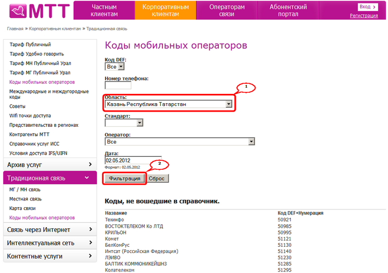Click the Сброс reset button

(x=156, y=179)
